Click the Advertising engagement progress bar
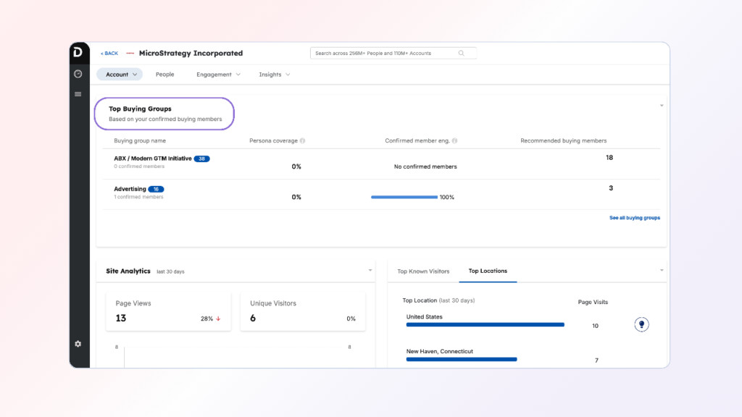742x417 pixels. tap(404, 197)
